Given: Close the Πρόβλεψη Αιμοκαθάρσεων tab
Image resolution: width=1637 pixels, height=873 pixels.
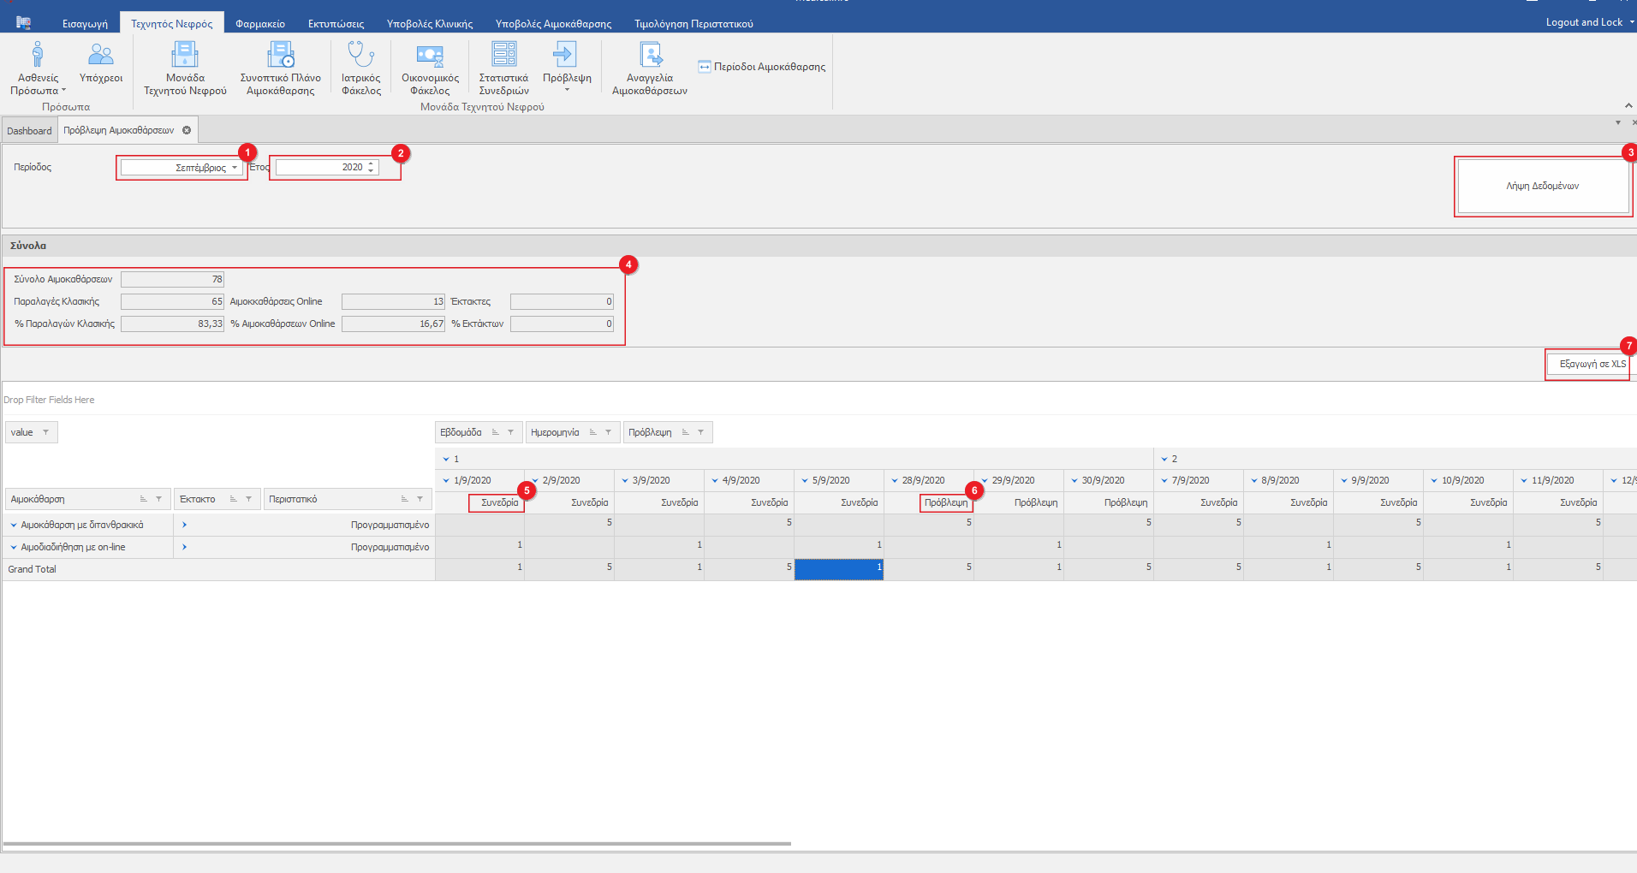Looking at the screenshot, I should tap(187, 131).
